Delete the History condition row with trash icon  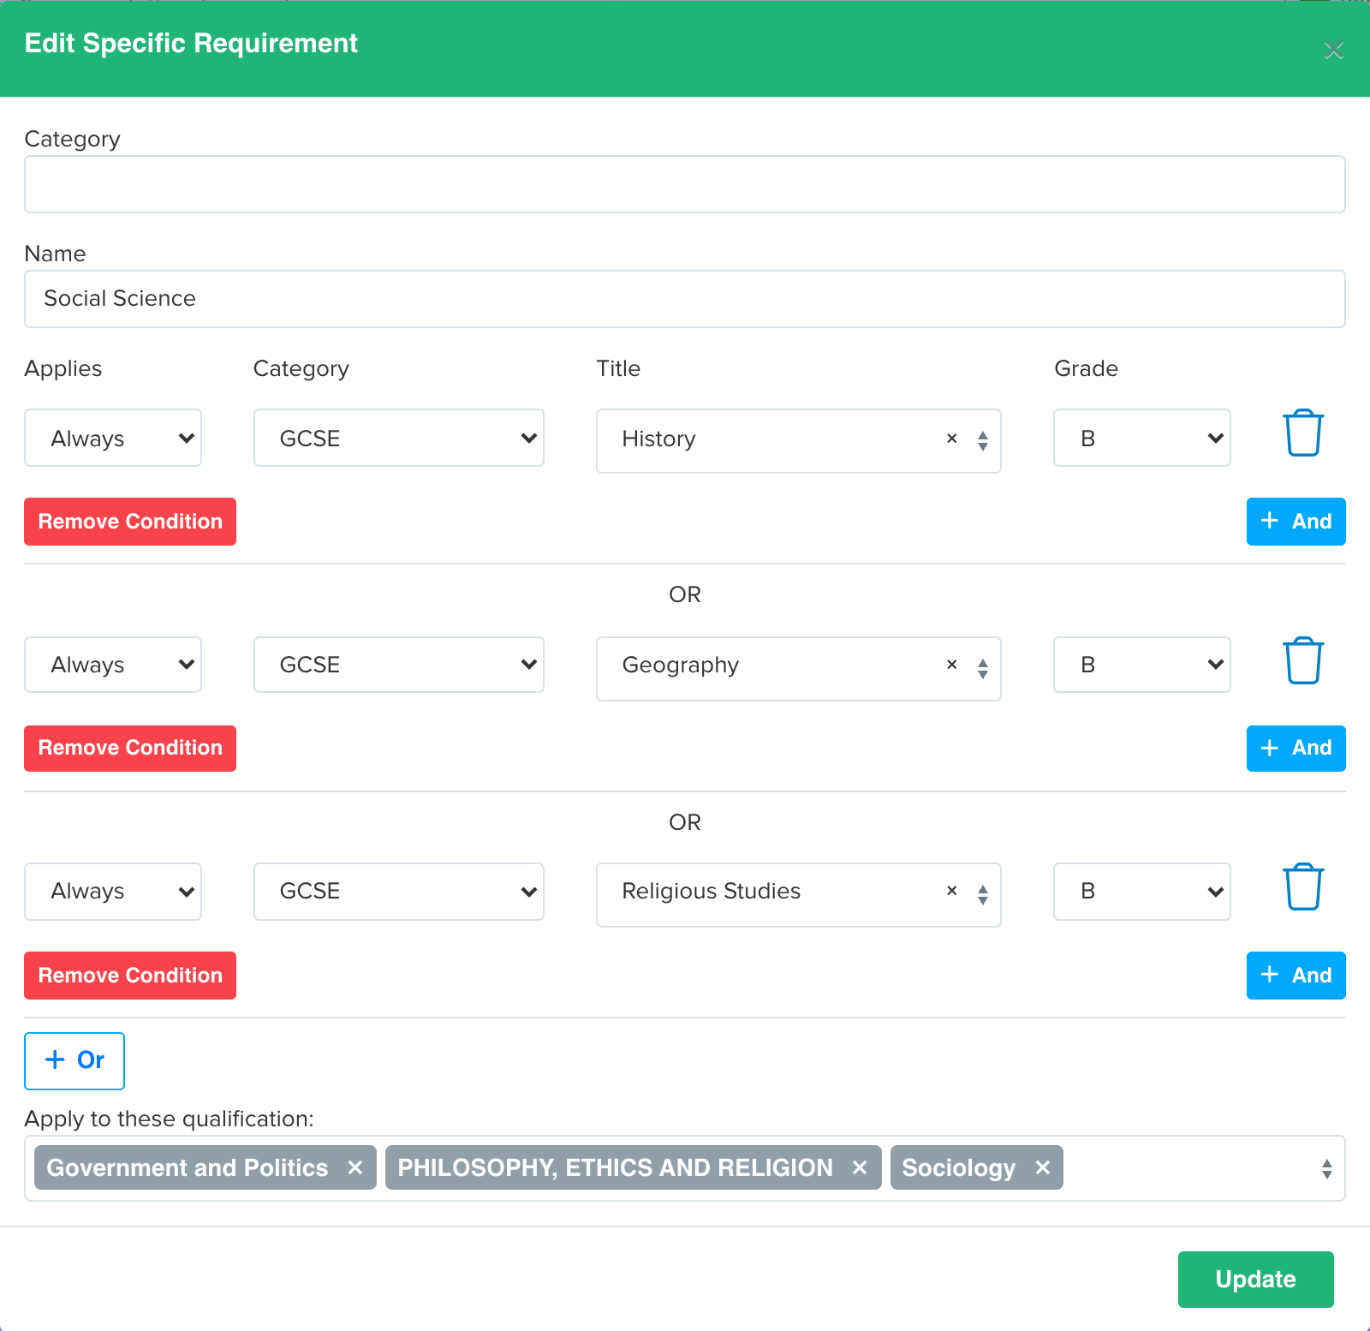pos(1303,433)
